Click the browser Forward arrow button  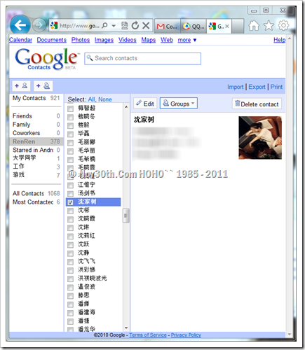click(x=39, y=25)
